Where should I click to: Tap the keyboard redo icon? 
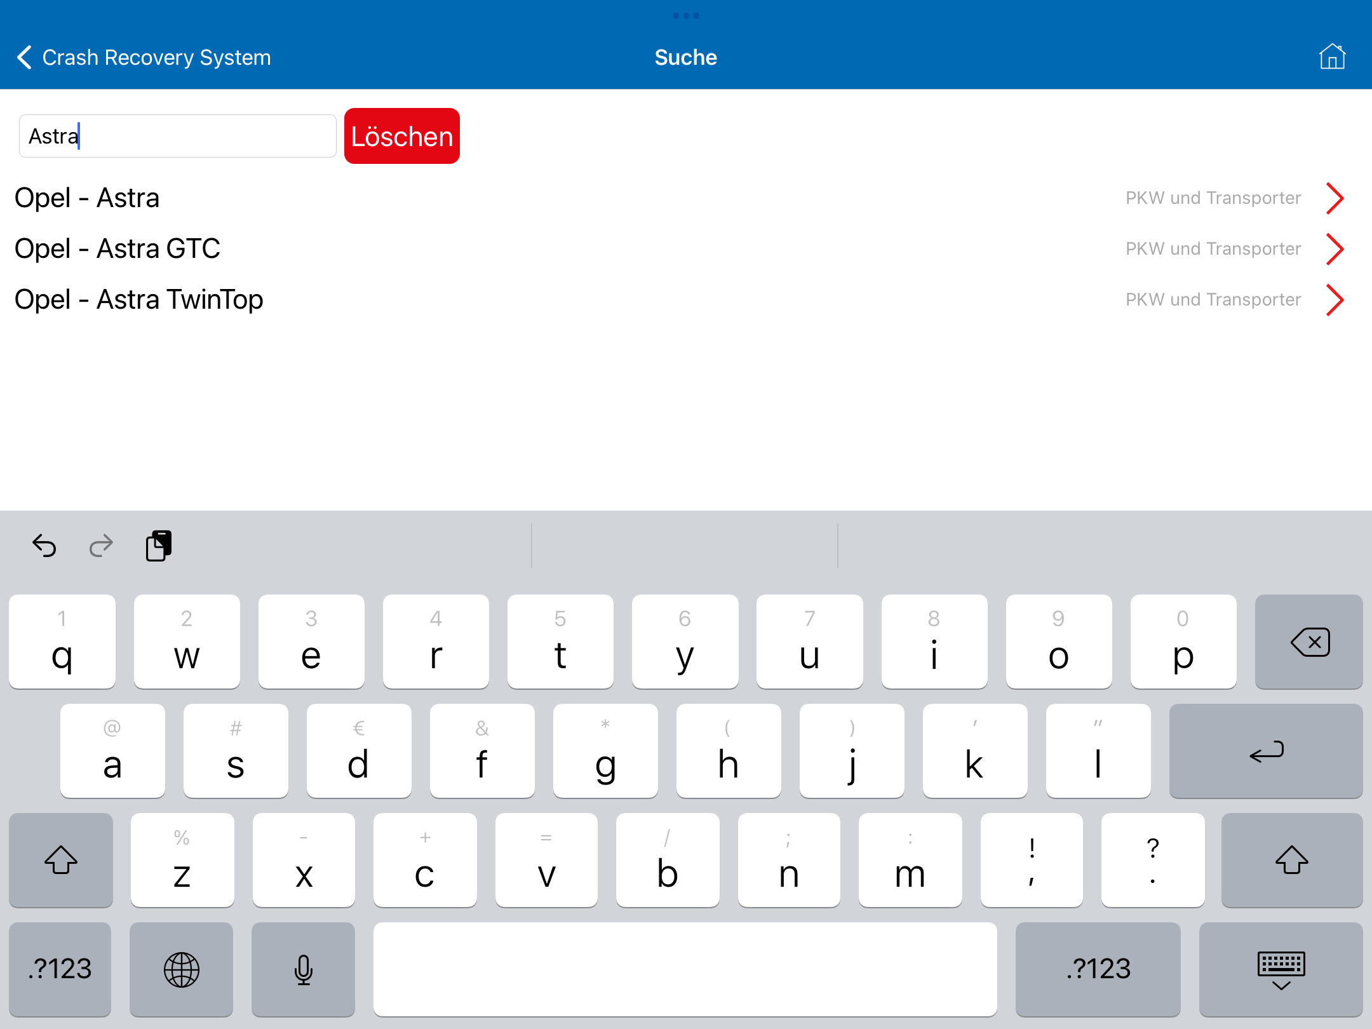coord(101,546)
